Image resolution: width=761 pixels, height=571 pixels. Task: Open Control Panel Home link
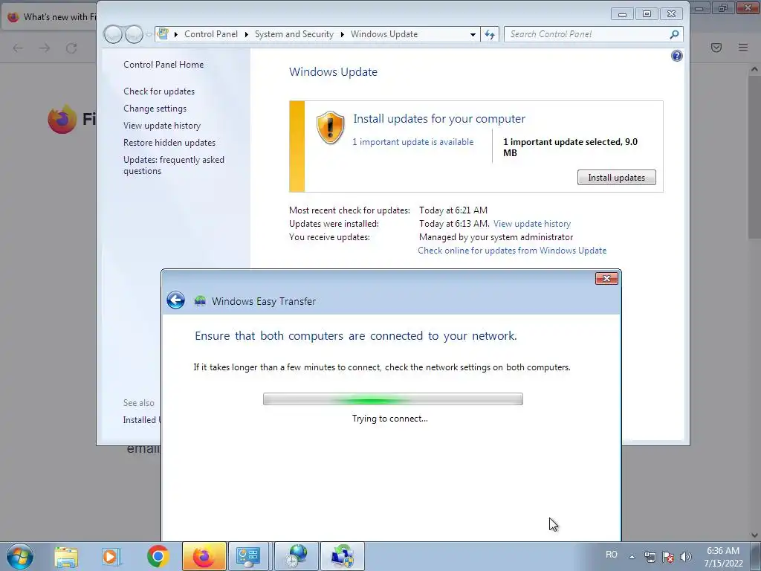pos(163,65)
